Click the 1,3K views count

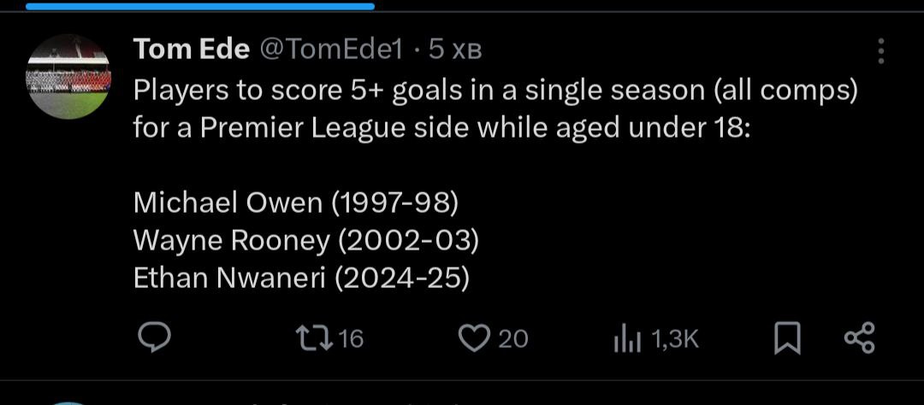point(675,340)
